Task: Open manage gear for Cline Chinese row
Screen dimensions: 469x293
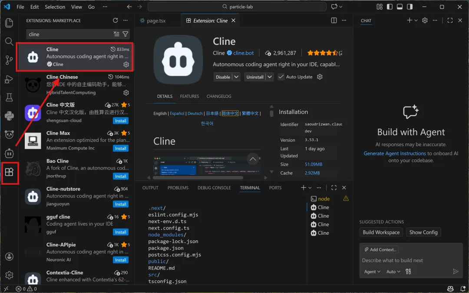Action: tap(126, 93)
